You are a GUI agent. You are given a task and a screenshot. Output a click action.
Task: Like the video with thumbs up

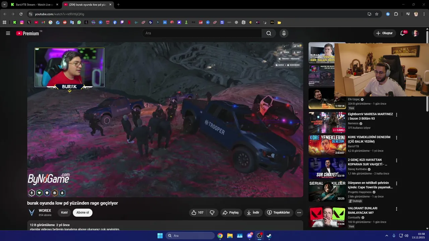(197, 213)
